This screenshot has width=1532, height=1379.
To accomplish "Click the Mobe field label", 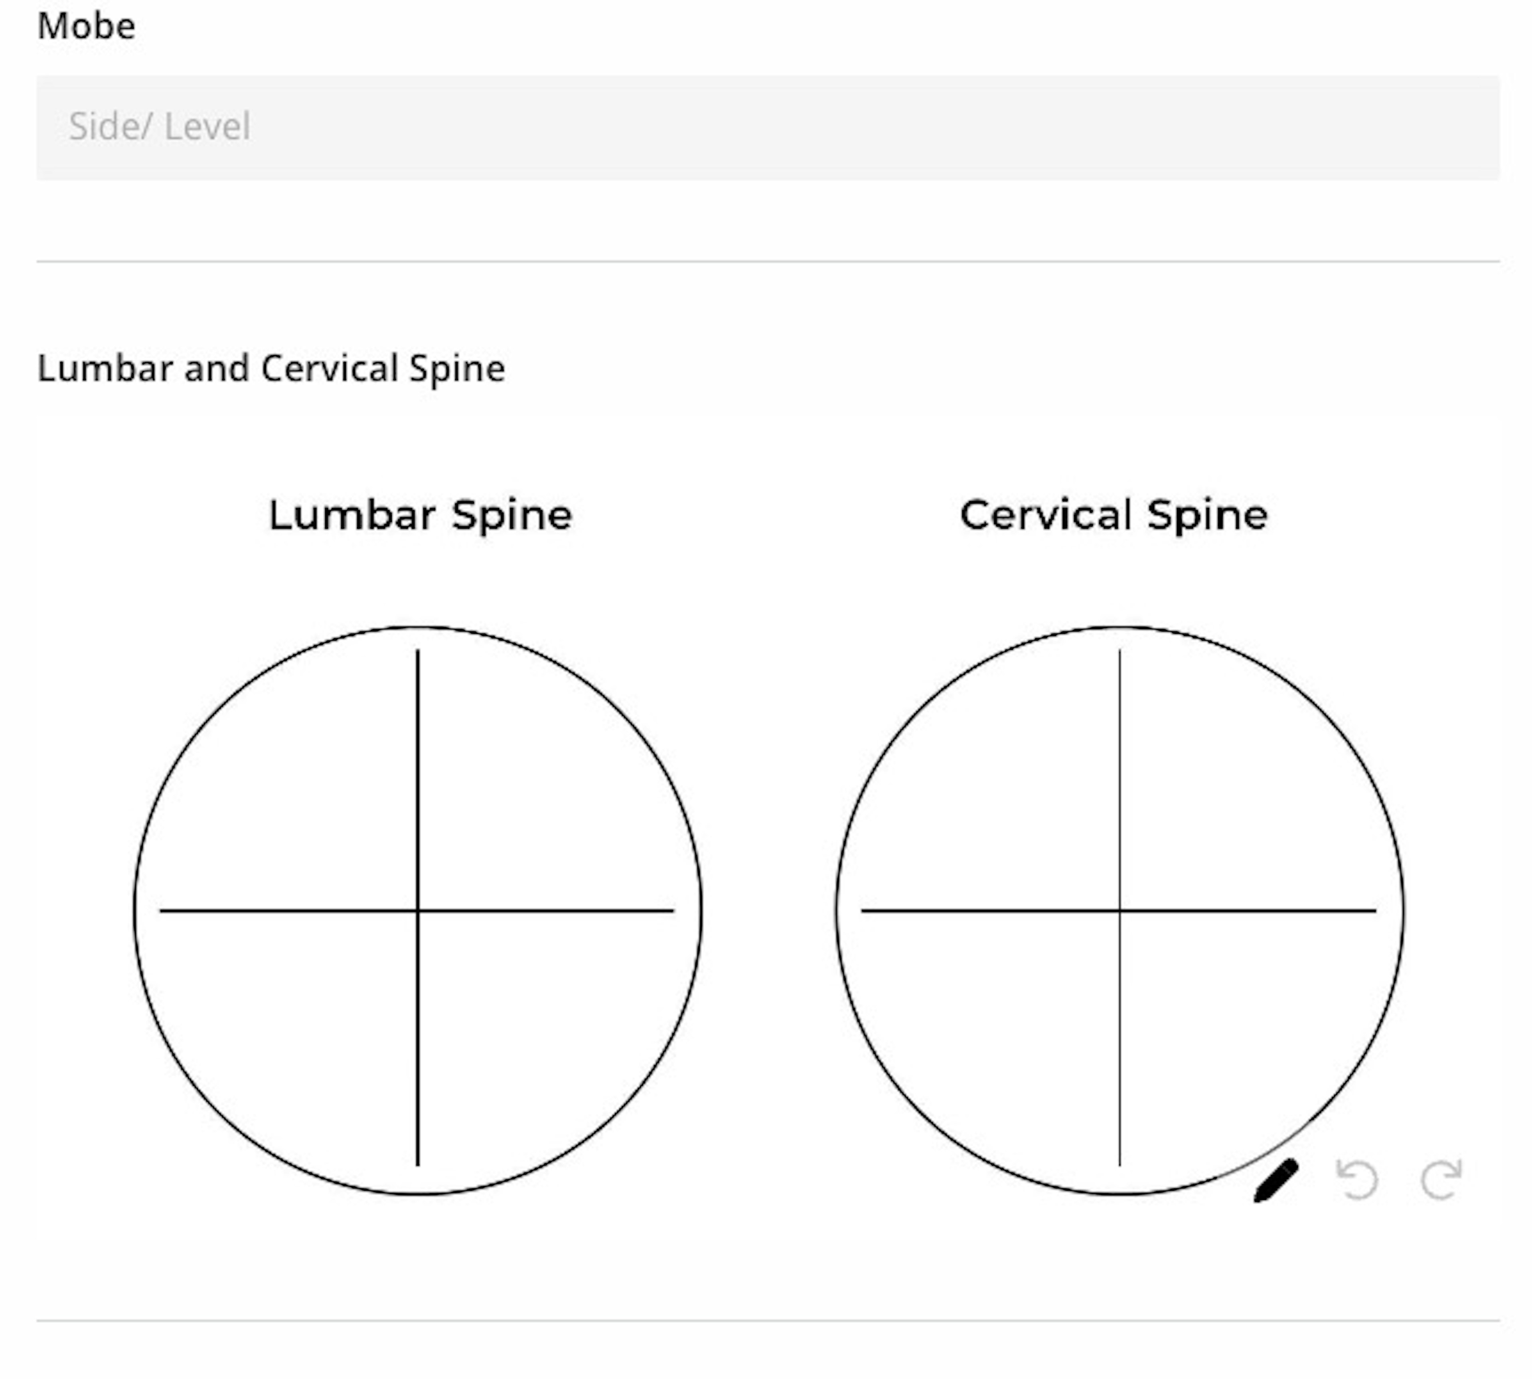I will coord(86,26).
